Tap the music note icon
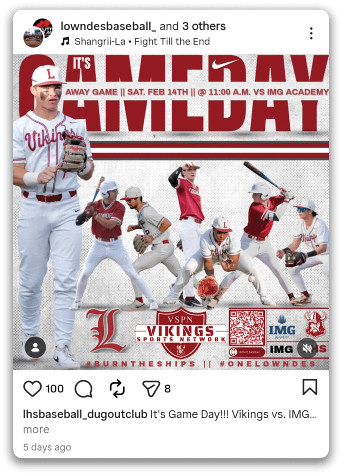This screenshot has width=342, height=475. (65, 41)
